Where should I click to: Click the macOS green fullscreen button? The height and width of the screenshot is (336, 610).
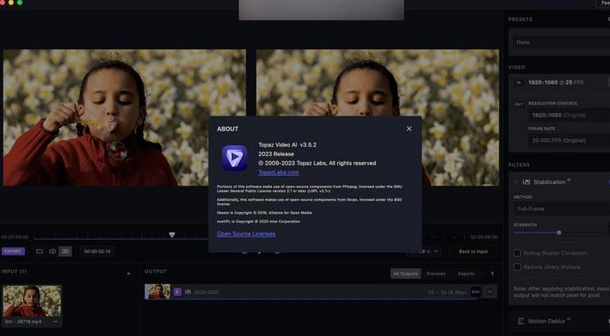[x=20, y=2]
